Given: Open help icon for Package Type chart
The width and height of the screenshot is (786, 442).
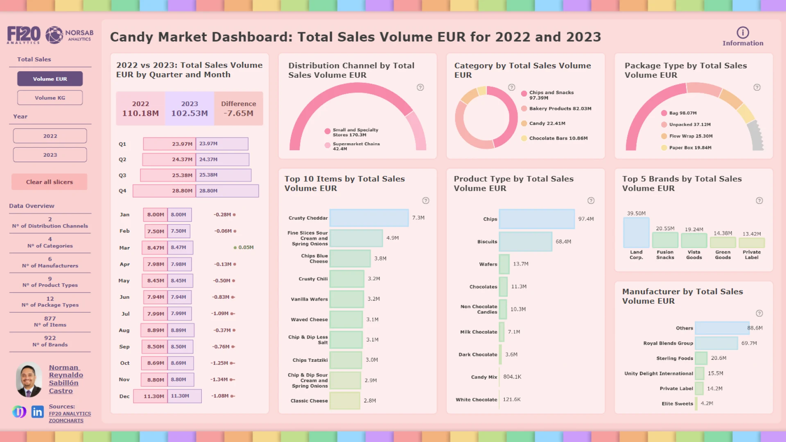Looking at the screenshot, I should click(757, 87).
